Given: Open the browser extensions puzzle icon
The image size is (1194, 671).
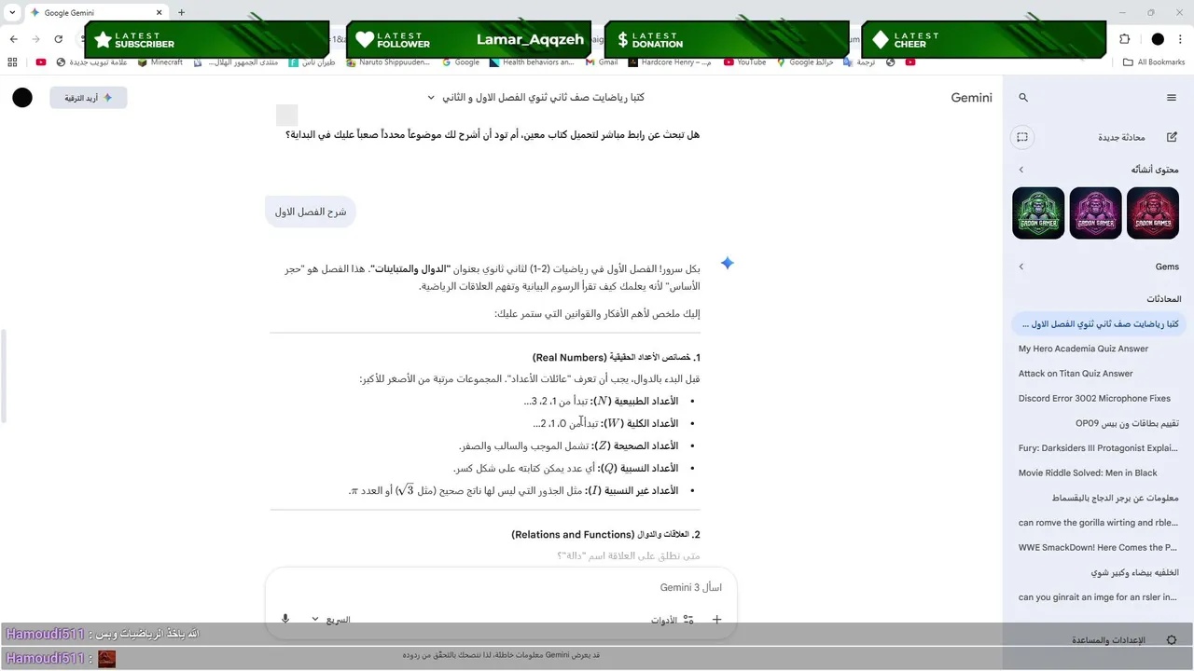Looking at the screenshot, I should coord(1124,39).
